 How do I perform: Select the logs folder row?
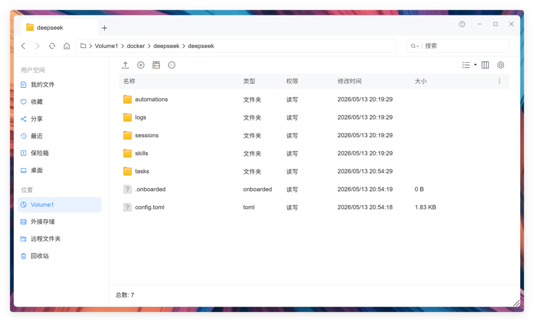tap(314, 118)
